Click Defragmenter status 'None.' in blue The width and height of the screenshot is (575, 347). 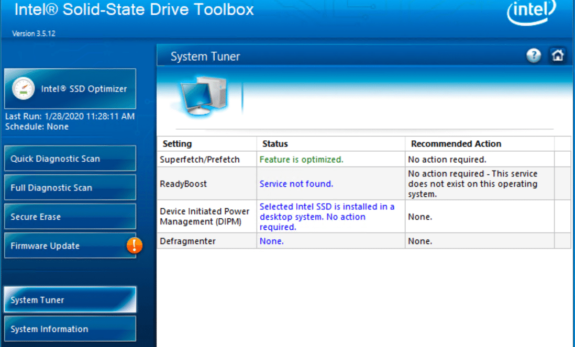pyautogui.click(x=271, y=241)
